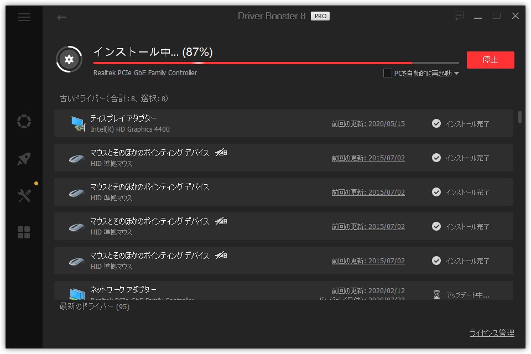Open the feedback speech-bubble icon
This screenshot has height=354, width=531.
[x=459, y=15]
